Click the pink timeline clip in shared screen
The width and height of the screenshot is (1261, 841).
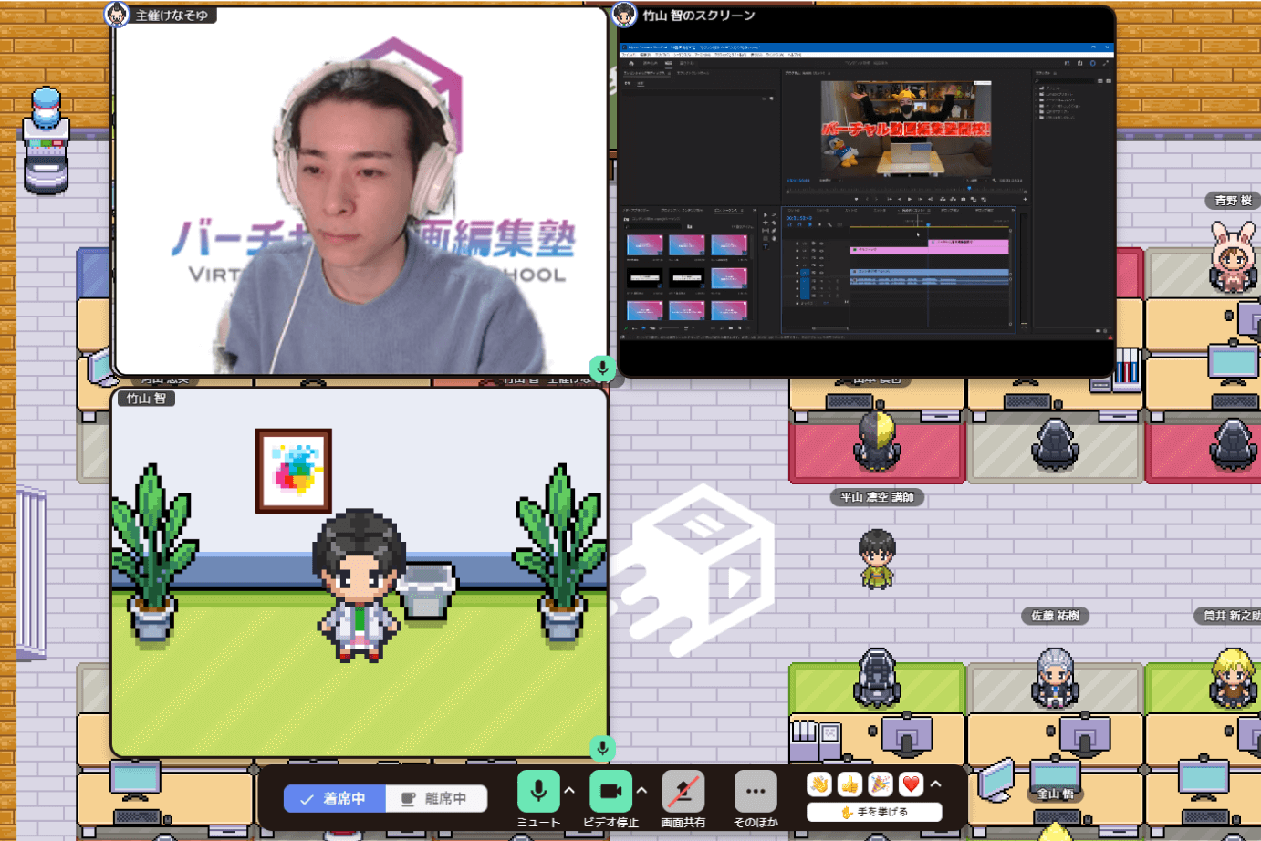coord(967,247)
